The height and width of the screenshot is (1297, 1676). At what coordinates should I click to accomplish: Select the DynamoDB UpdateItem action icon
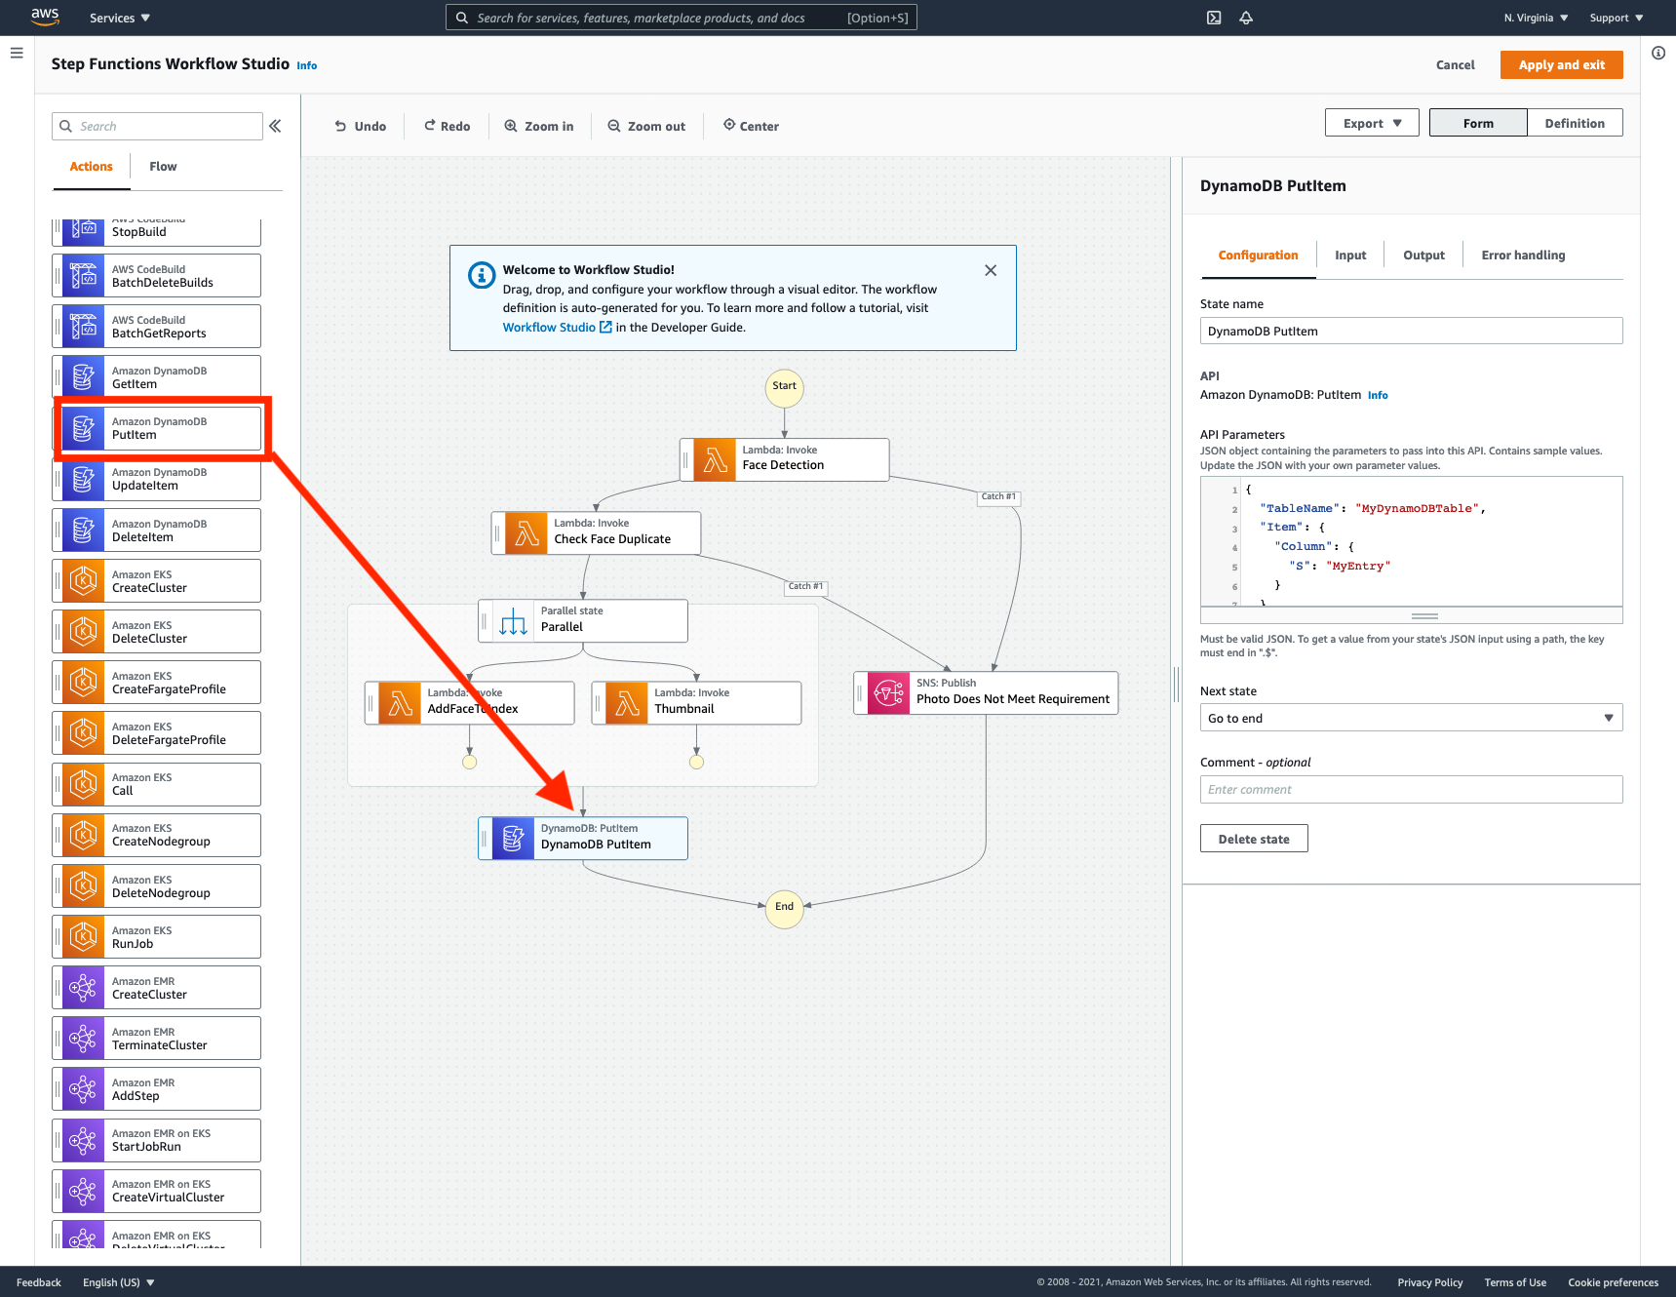84,479
